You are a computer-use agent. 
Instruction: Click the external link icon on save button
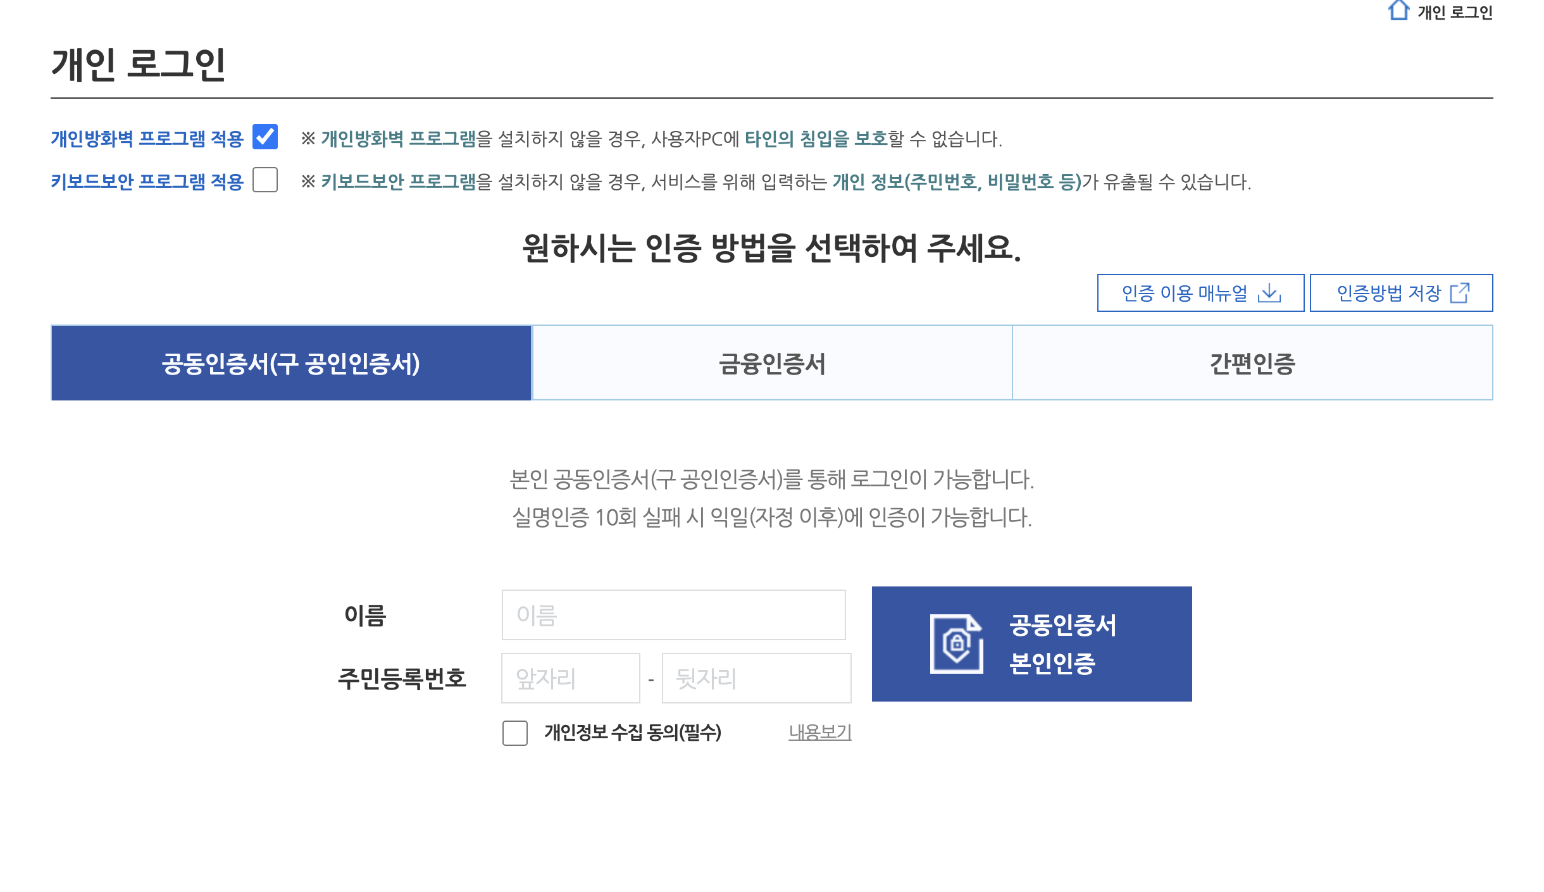pos(1459,293)
